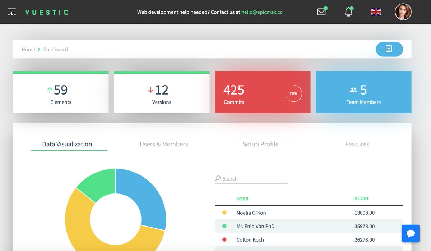Click the Noelia O'Kon row name
This screenshot has height=251, width=431.
(x=251, y=213)
